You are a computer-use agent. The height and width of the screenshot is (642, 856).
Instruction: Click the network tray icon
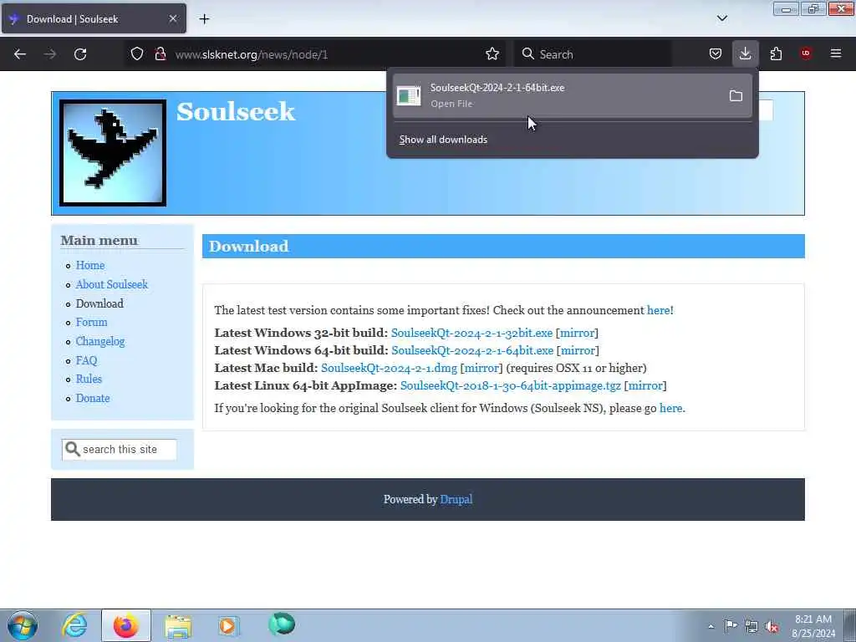point(752,627)
